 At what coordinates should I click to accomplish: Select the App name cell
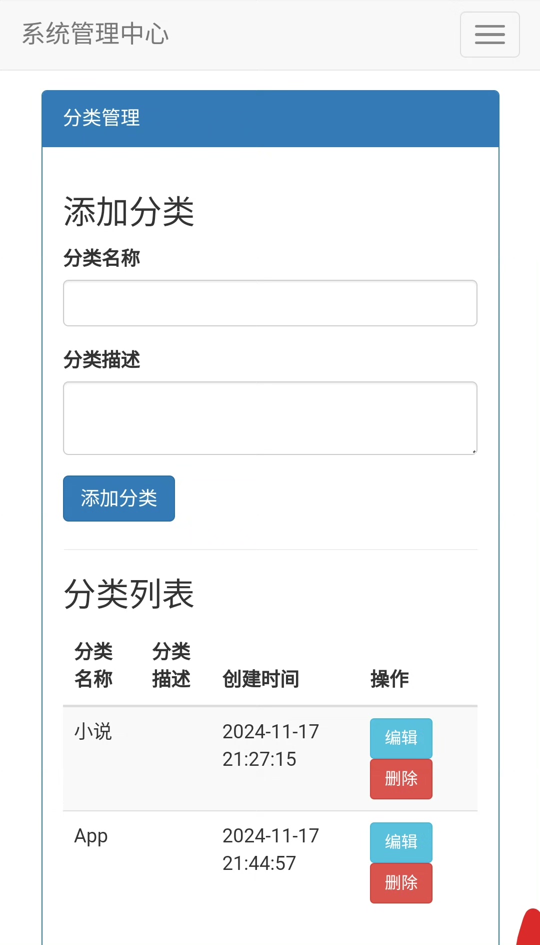(91, 836)
